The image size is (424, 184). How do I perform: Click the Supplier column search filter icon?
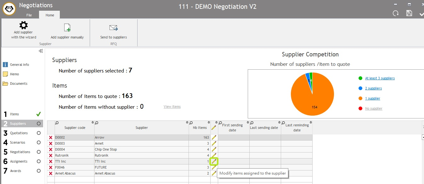coord(97,123)
